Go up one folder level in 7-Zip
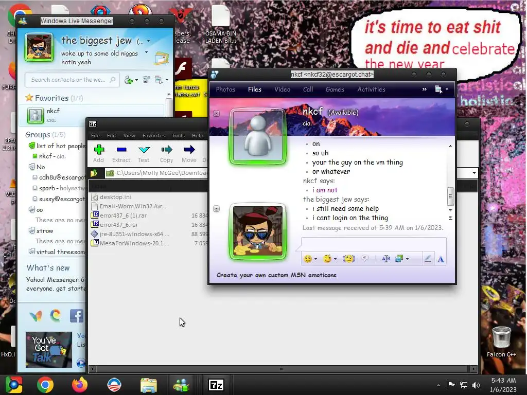 (x=94, y=173)
